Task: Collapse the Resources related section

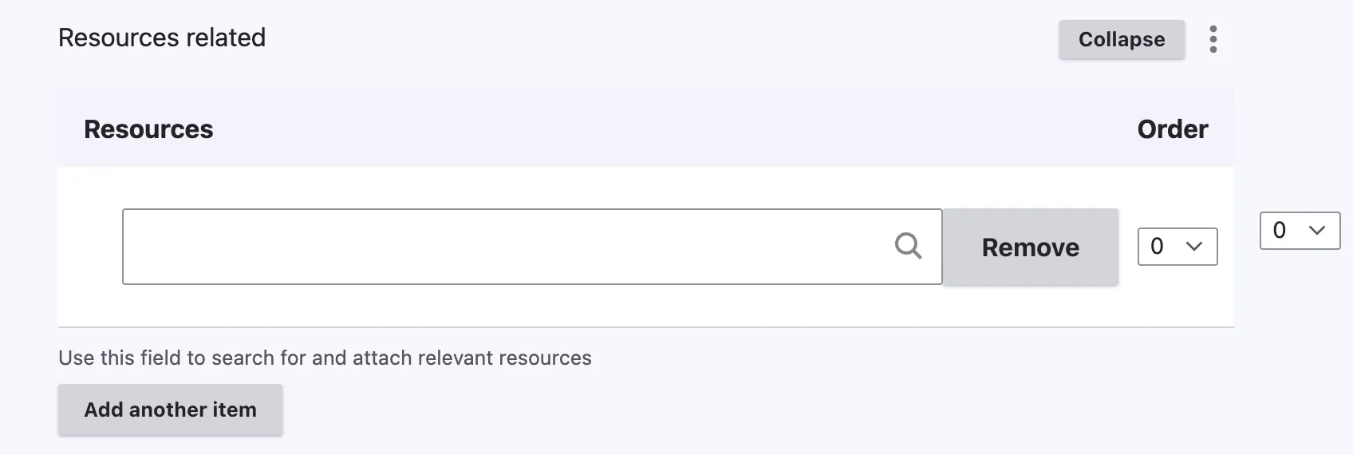Action: click(1121, 40)
